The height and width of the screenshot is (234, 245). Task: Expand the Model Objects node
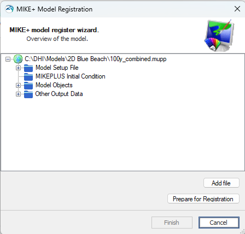point(18,85)
